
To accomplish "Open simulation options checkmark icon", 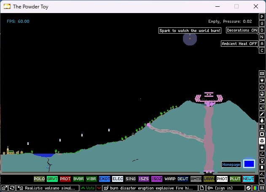I will click(249, 188).
